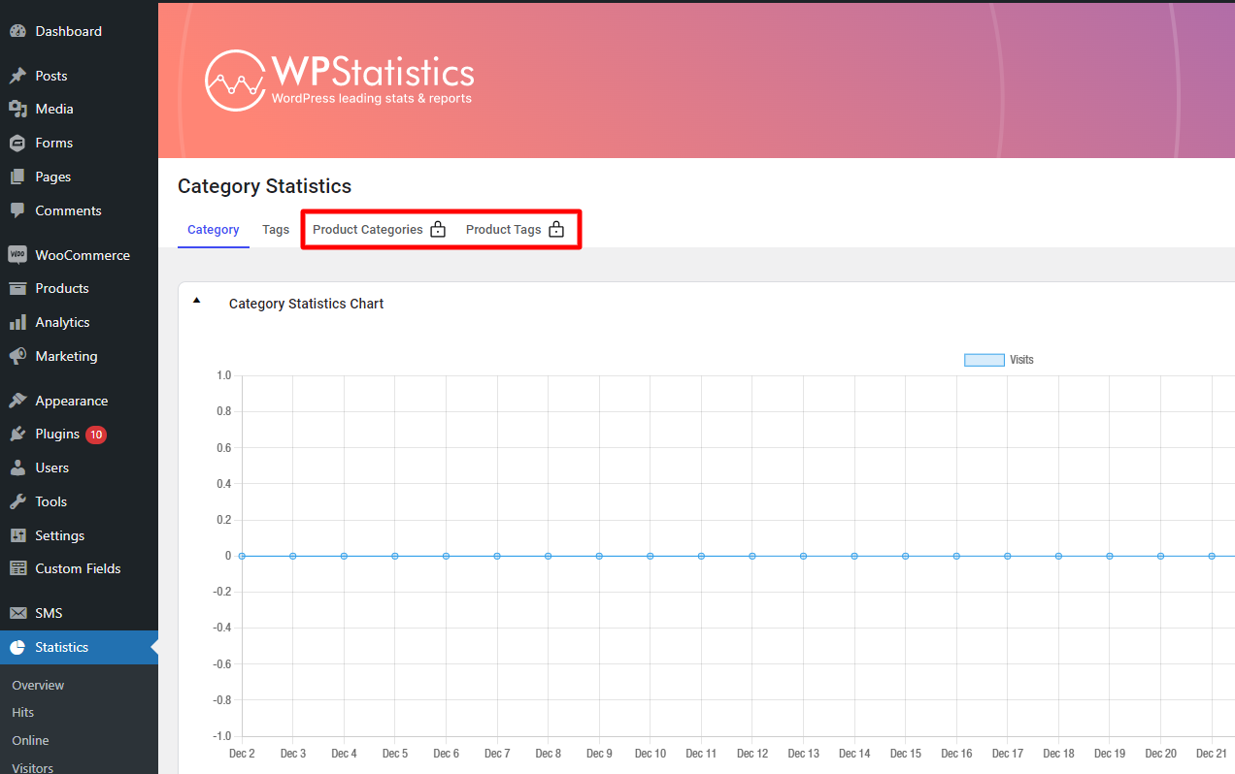
Task: Select the Category tab
Action: pyautogui.click(x=213, y=229)
